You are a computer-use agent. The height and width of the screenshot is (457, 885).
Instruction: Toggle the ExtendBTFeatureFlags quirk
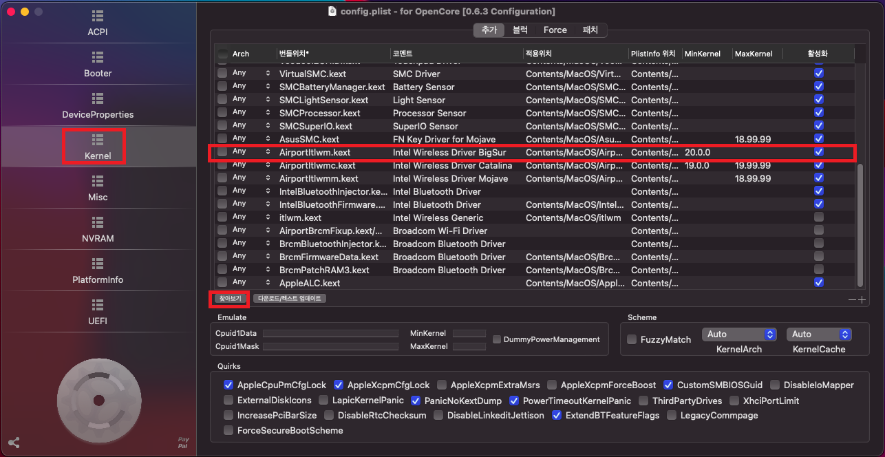[557, 415]
